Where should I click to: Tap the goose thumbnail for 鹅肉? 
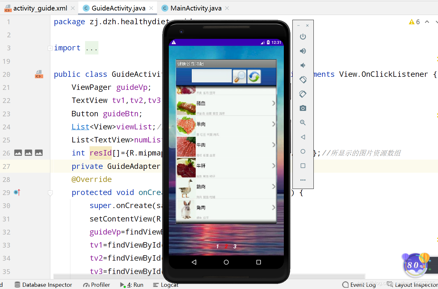pyautogui.click(x=186, y=188)
